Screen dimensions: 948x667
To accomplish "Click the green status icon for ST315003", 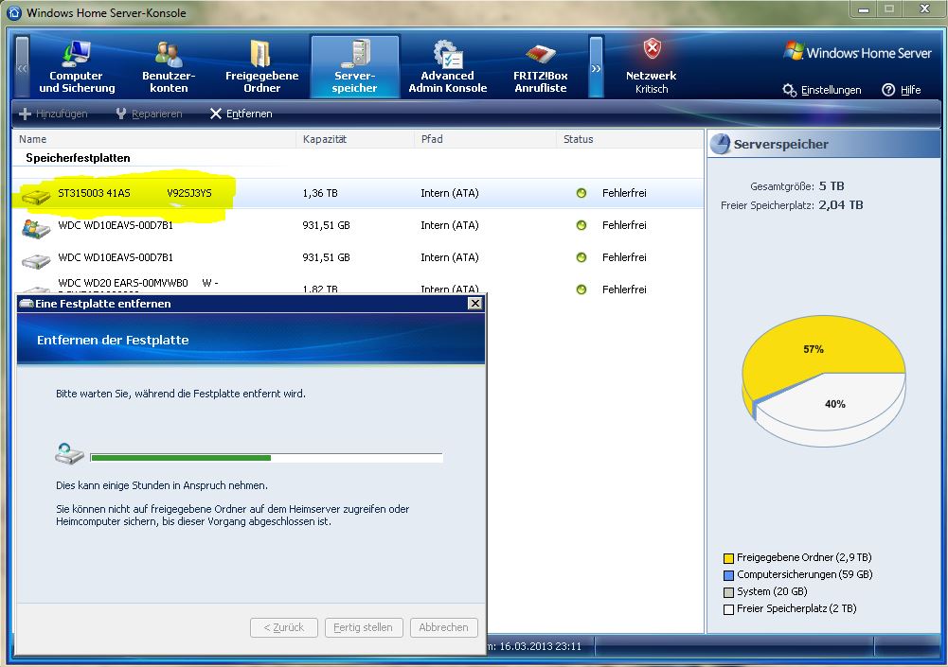I will 581,193.
